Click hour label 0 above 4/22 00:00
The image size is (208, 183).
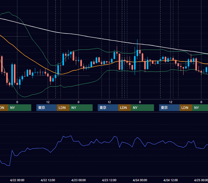coord(17,102)
